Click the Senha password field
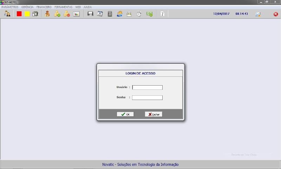This screenshot has width=281, height=169. tap(147, 98)
